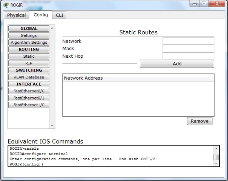This screenshot has width=228, height=181.
Task: Select FastEthernet0/1 interface
Action: click(x=29, y=98)
